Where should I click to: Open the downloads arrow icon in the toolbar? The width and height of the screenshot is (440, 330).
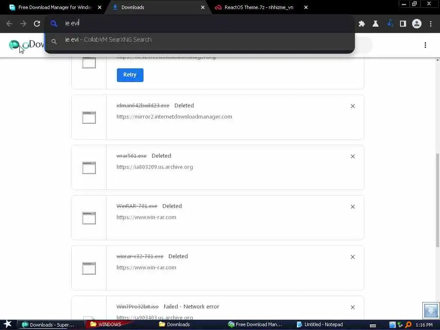390,24
